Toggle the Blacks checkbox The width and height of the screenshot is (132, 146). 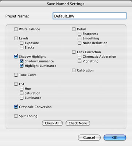22,47
